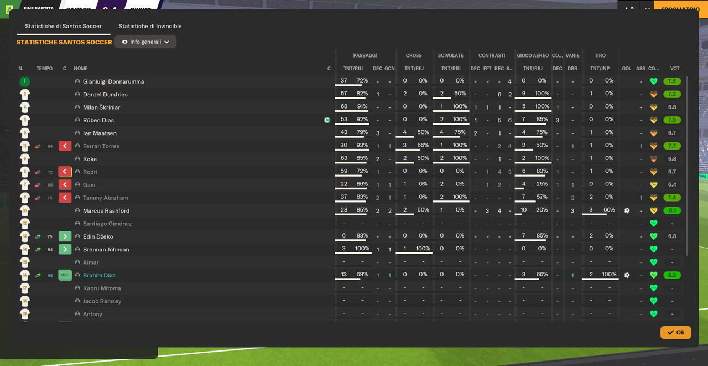Click the green MIC position badge for Brahim Díaz
The width and height of the screenshot is (708, 366).
65,275
